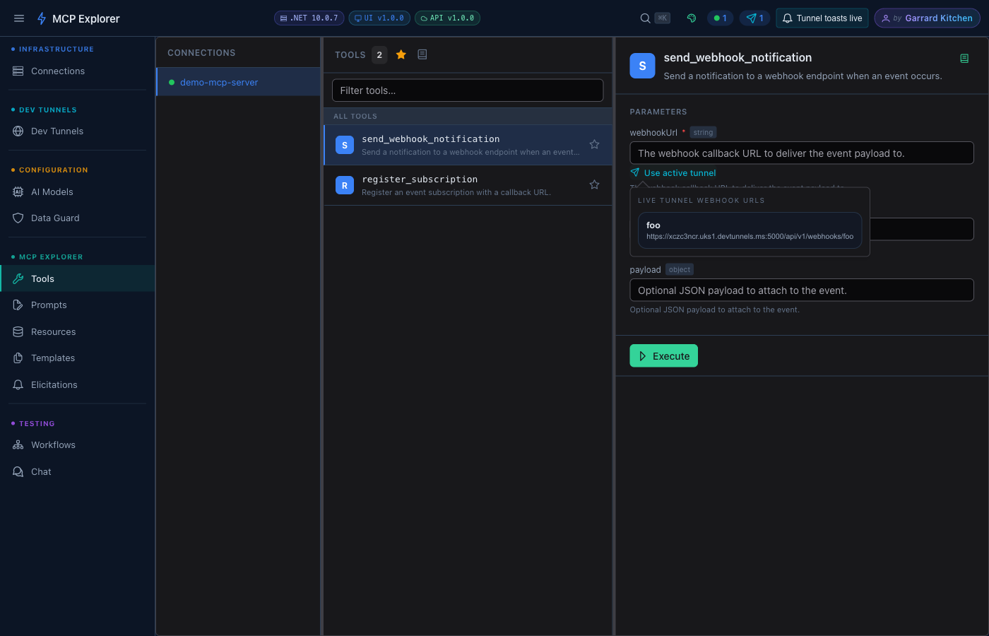Open the Garrard Kitchen author link
Screen dimensions: 989x636
(x=927, y=18)
